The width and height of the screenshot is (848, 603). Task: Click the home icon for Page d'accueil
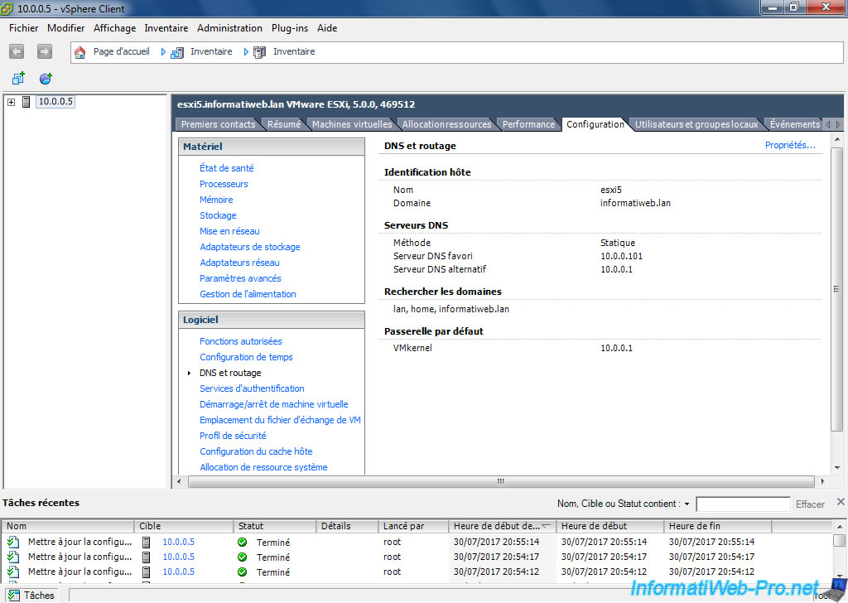coord(80,52)
